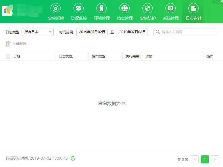Click the 日志类型 column header
The height and width of the screenshot is (167, 223).
pyautogui.click(x=66, y=56)
